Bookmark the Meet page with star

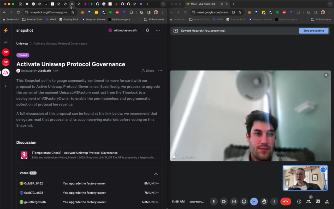coord(240,12)
